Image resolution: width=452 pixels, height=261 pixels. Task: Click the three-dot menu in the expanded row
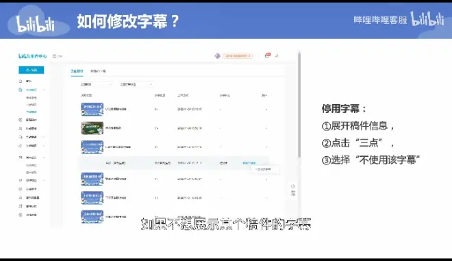click(x=266, y=163)
